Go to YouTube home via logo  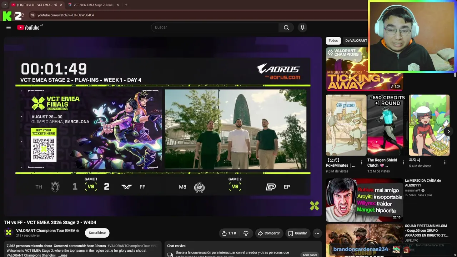(x=28, y=27)
